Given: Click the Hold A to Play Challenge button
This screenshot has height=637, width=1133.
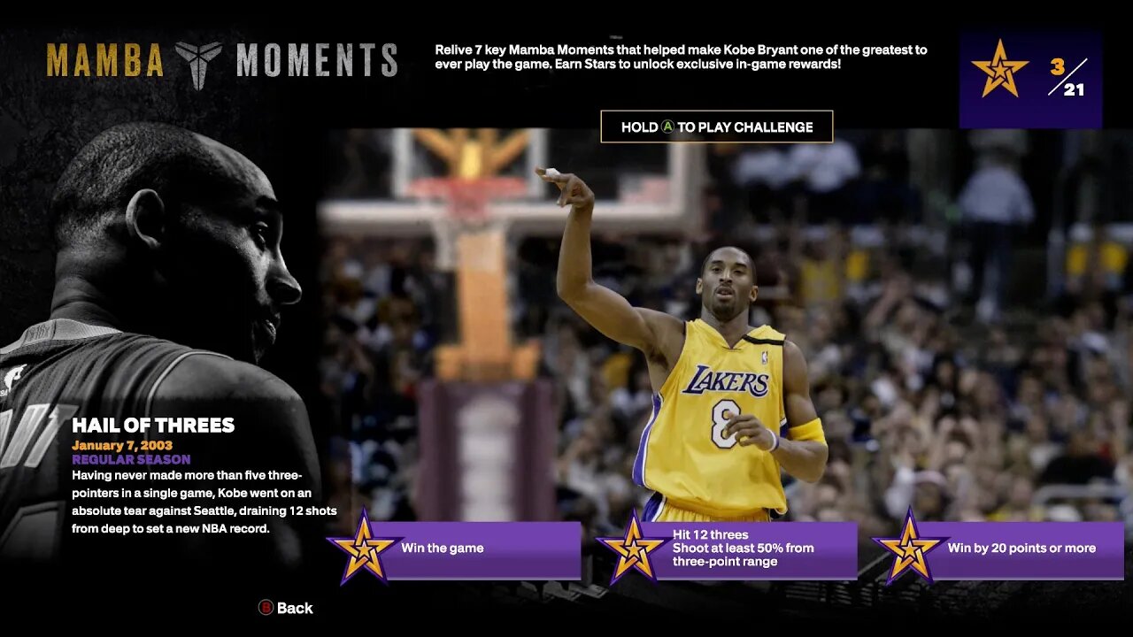Looking at the screenshot, I should tap(717, 127).
